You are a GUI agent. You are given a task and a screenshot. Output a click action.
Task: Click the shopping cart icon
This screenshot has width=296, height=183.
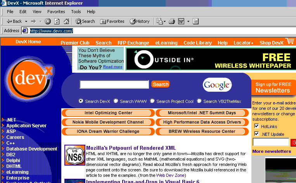point(289,41)
